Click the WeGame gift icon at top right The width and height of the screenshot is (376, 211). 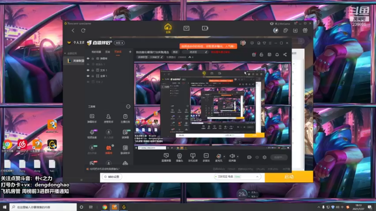[x=305, y=30]
